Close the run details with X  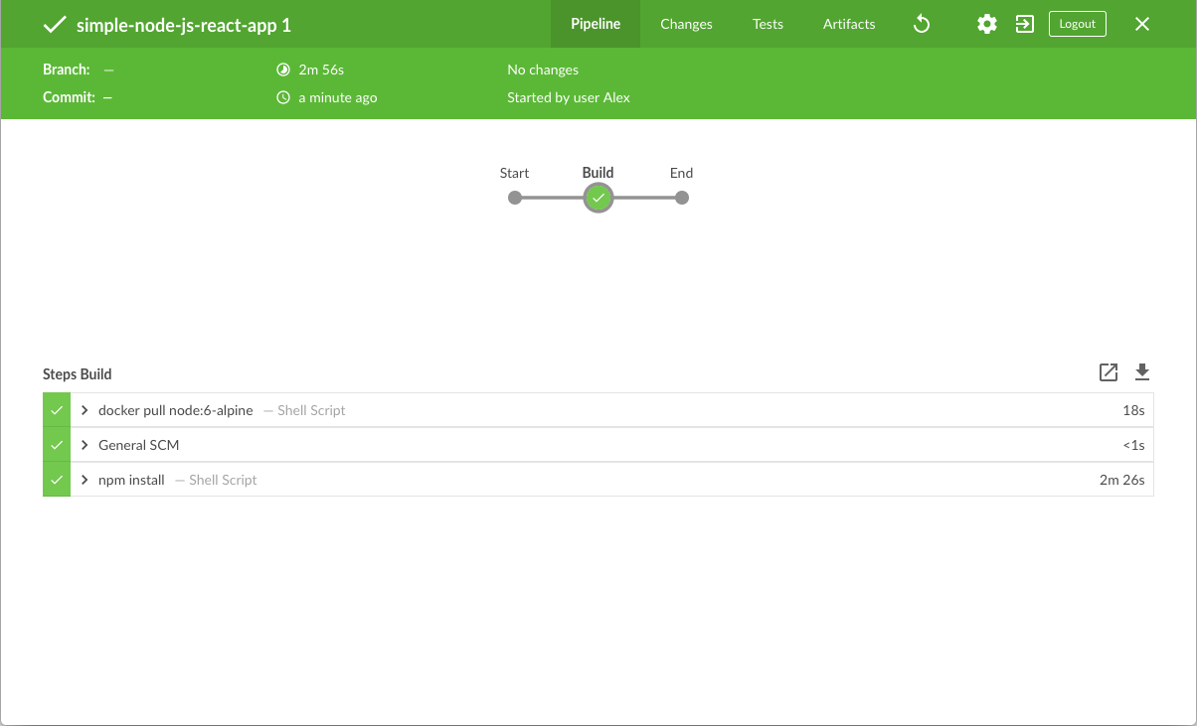tap(1142, 24)
